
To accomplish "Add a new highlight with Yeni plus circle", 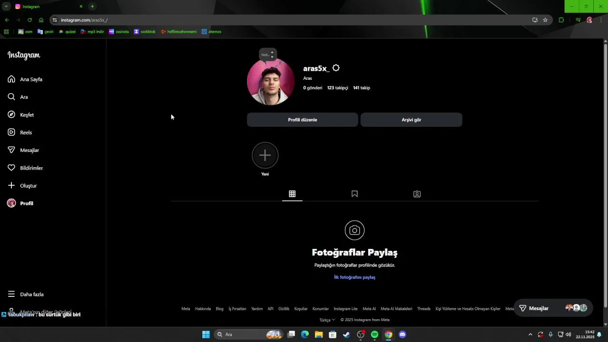I will tap(265, 155).
